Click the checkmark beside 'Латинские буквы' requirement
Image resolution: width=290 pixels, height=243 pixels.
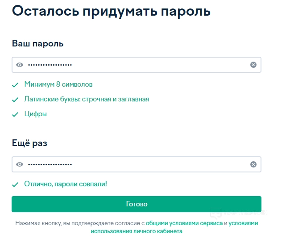point(15,100)
